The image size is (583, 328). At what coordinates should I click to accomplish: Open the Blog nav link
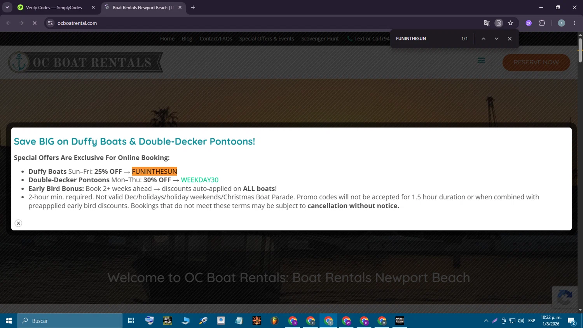(x=187, y=38)
